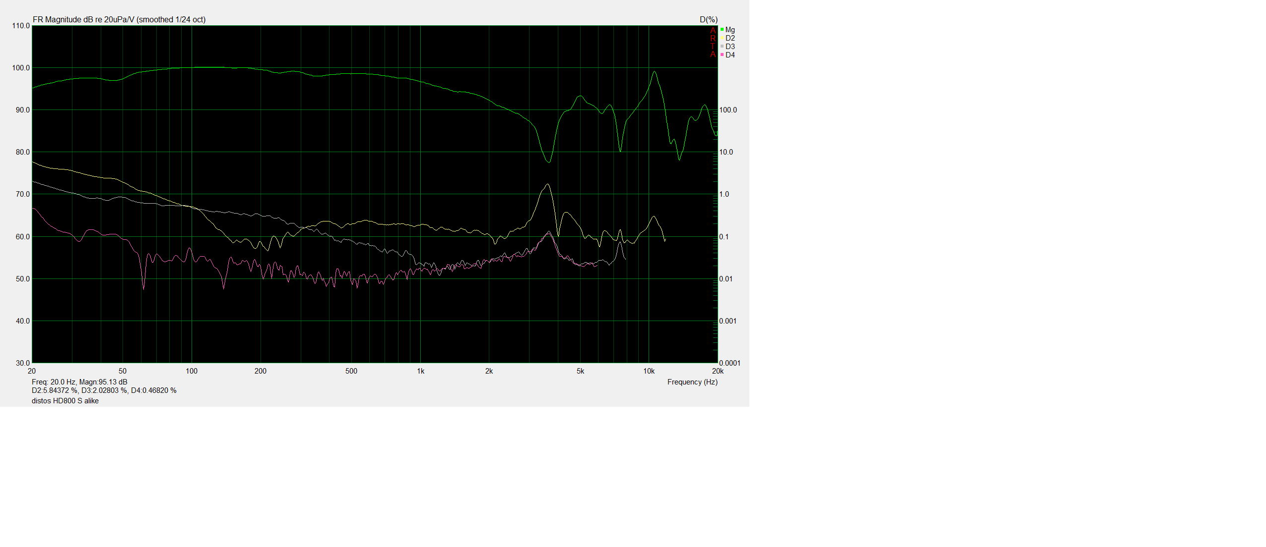
Task: Click the gray D3 legend swatch
Action: coord(722,47)
